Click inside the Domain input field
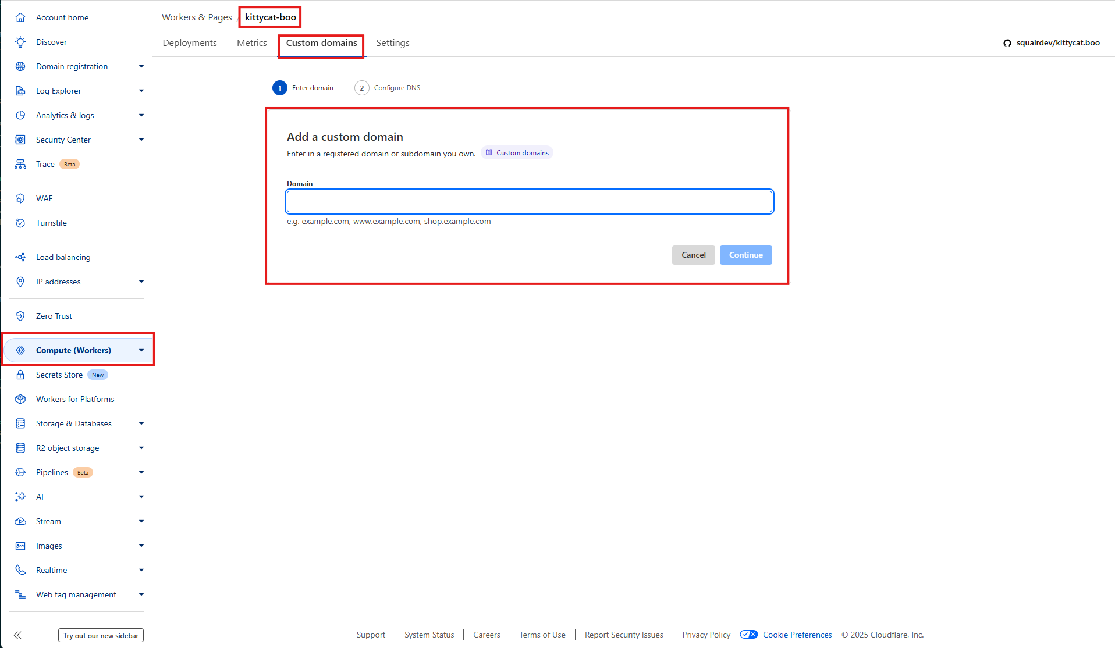 click(528, 201)
